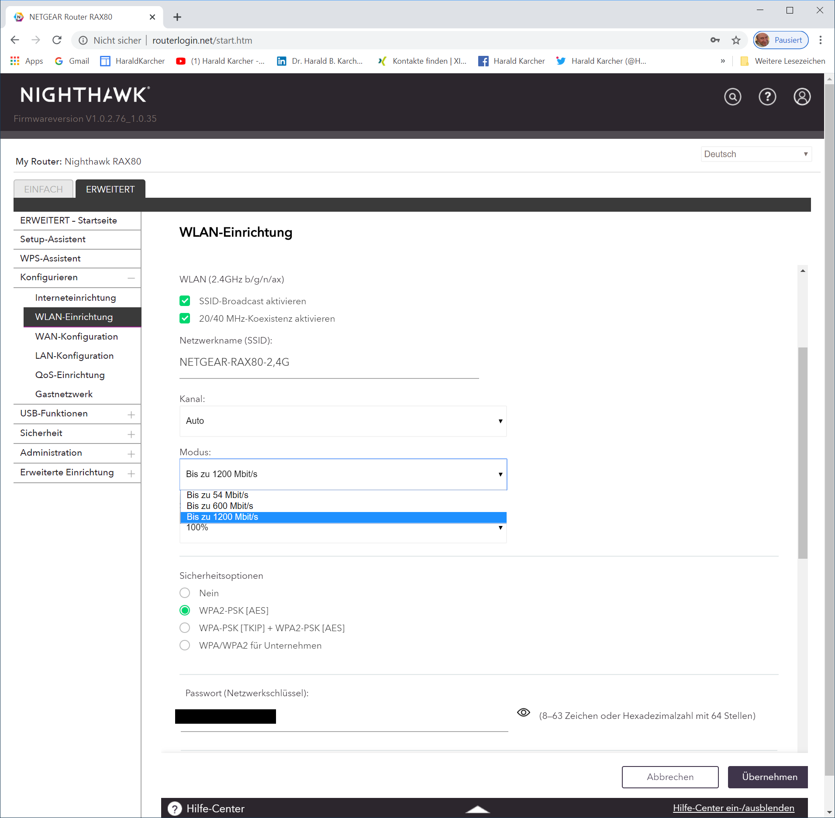
Task: Click the Hilfe-Center question mark icon
Action: coord(175,808)
